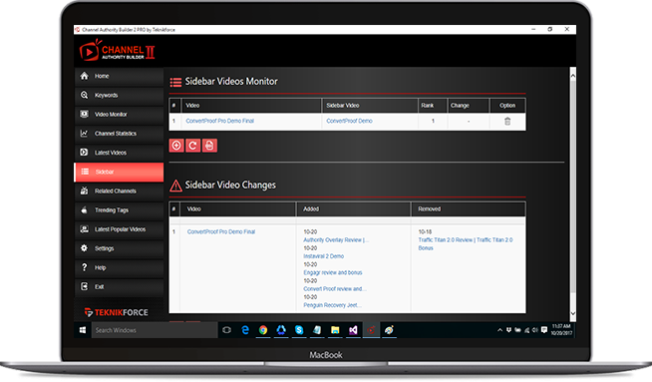Click the Teknikforce logo at the menu bottom
This screenshot has width=652, height=382.
coord(116,312)
